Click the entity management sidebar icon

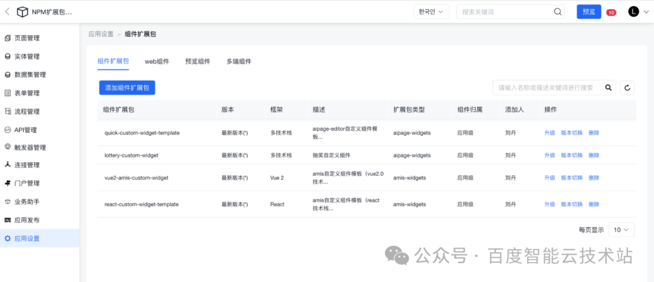(x=7, y=57)
